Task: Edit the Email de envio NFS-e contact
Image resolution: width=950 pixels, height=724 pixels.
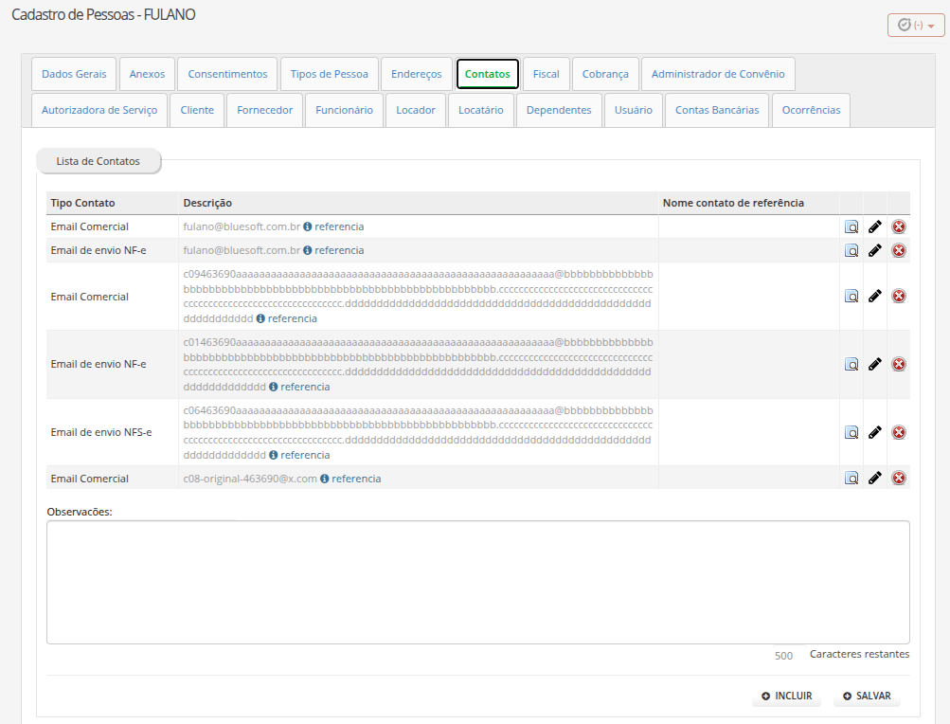Action: coord(875,432)
